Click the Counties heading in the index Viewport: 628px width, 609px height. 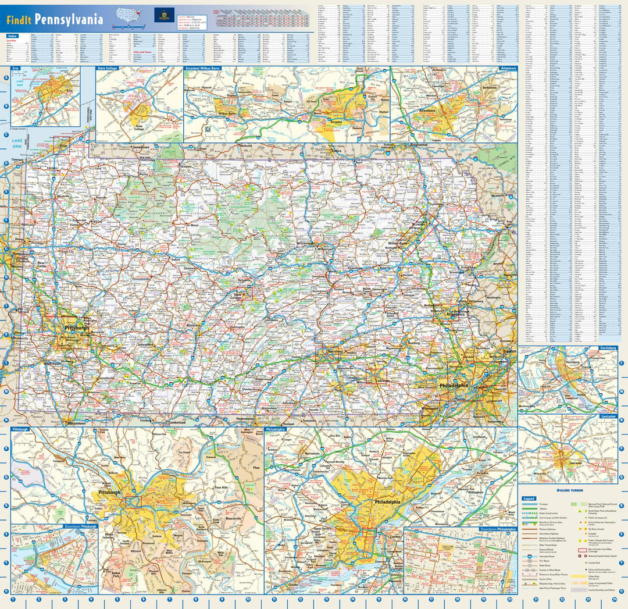coord(10,40)
